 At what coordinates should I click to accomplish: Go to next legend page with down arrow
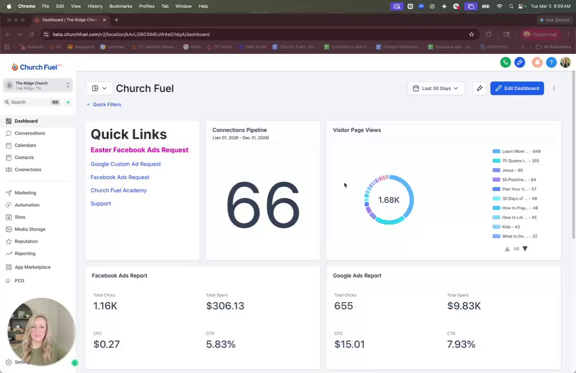pos(525,249)
